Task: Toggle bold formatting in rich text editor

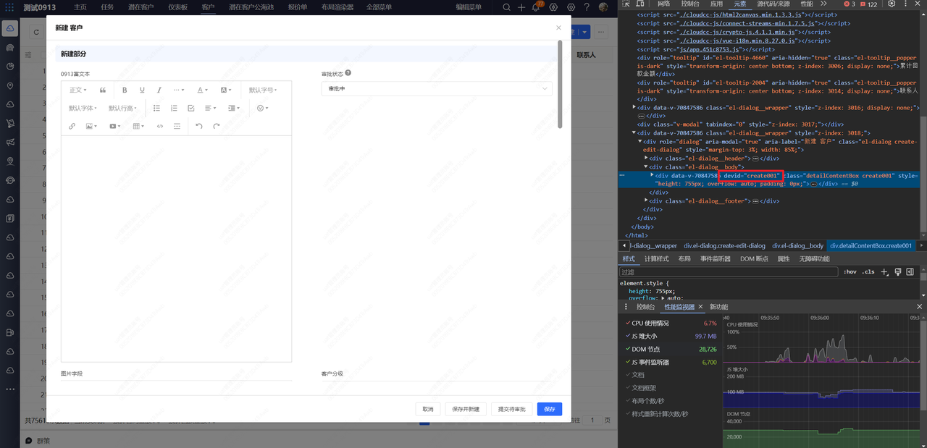Action: (125, 90)
